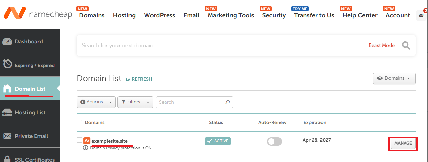
Task: Click the Dashboard gauge icon
Action: tap(7, 42)
